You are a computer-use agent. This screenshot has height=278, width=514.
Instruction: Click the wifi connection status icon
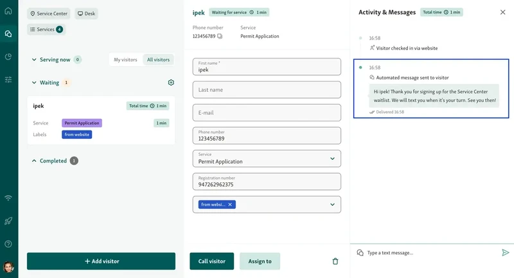(8, 198)
